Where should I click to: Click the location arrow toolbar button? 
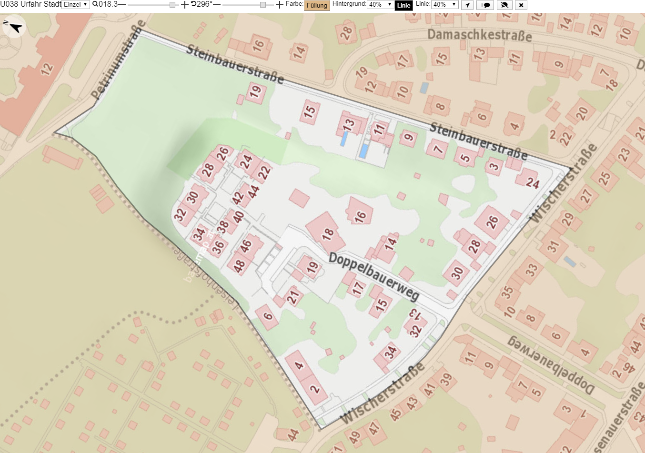(x=468, y=5)
